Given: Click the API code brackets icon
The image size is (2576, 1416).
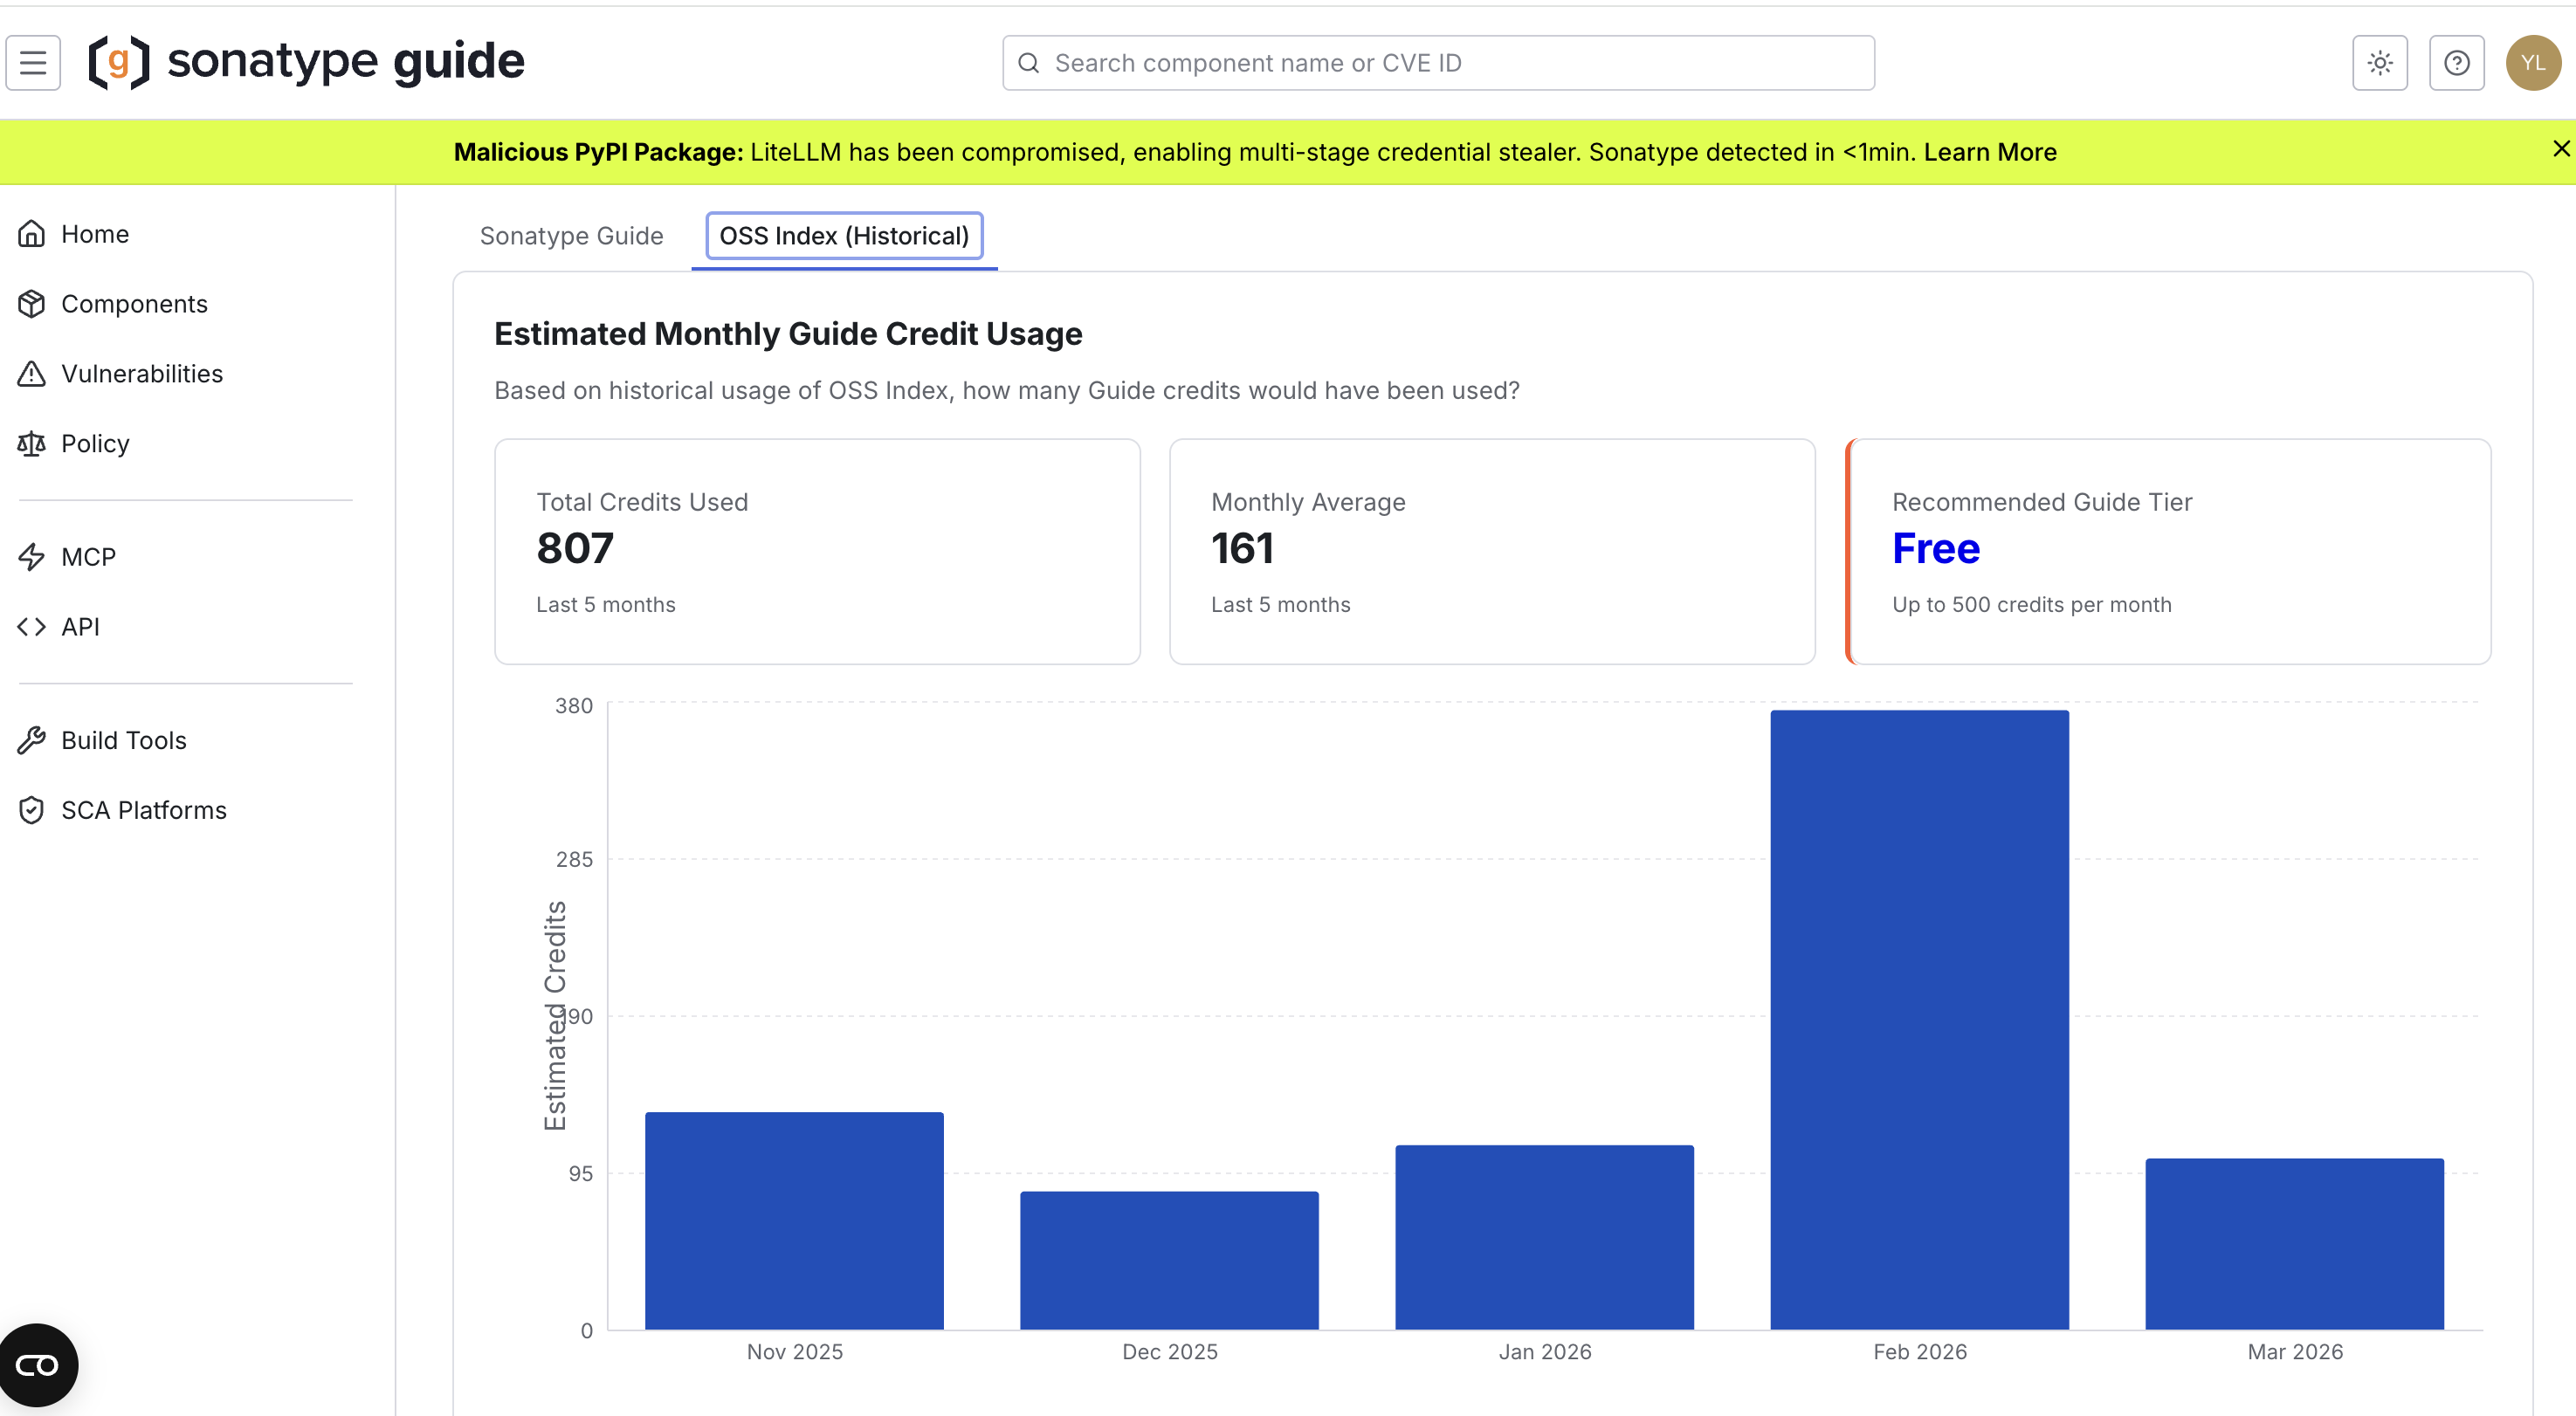Looking at the screenshot, I should pos(32,627).
